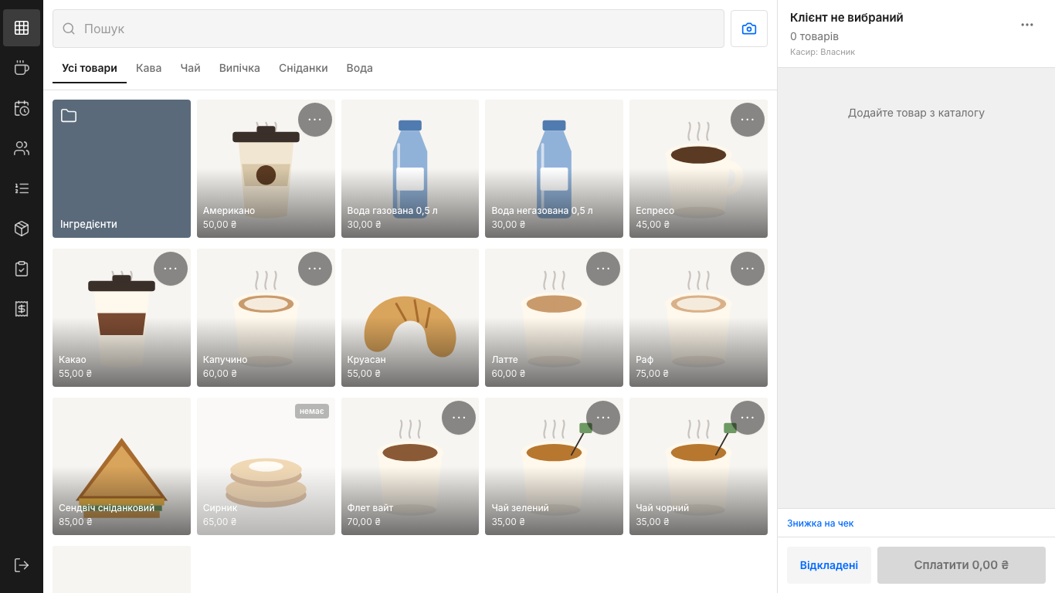This screenshot has width=1055, height=593.
Task: Click the Капучино product name
Action: [226, 360]
